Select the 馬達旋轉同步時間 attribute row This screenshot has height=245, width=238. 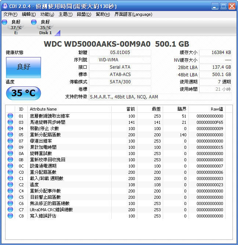[116, 122]
